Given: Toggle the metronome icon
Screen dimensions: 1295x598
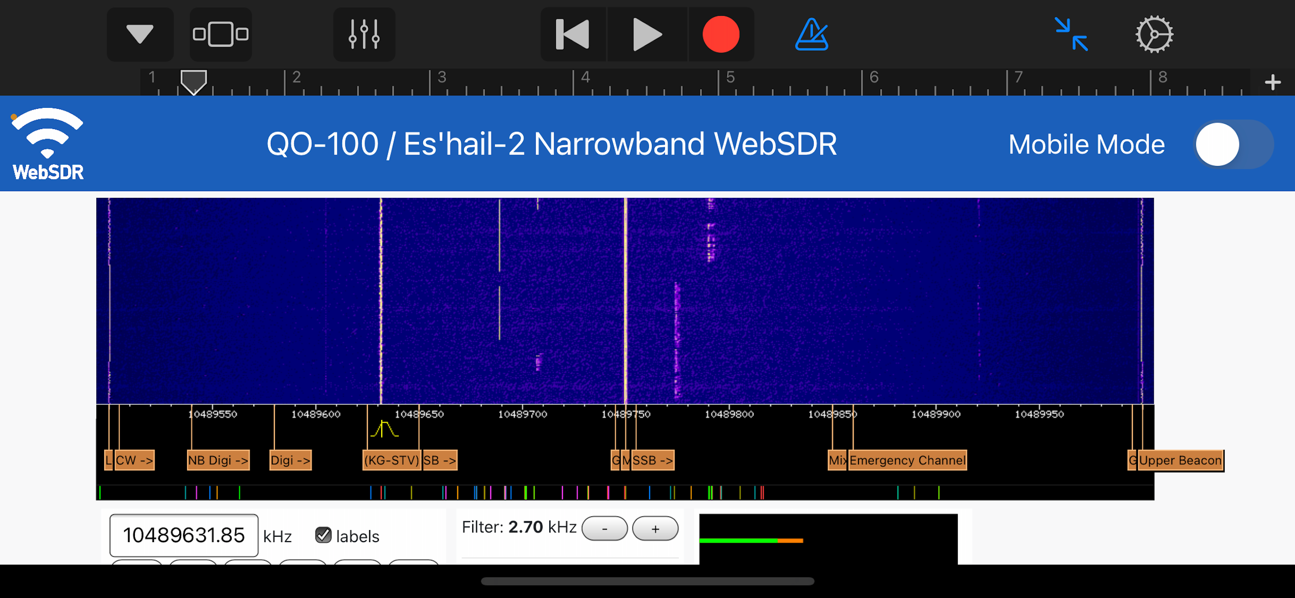Looking at the screenshot, I should [x=811, y=34].
